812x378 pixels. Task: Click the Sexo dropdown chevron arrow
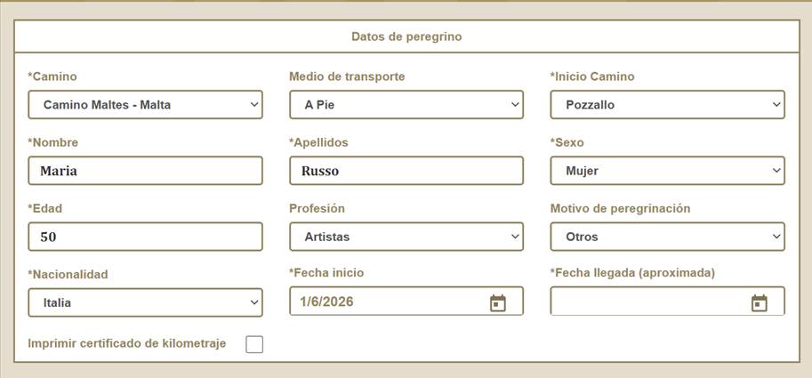point(776,171)
